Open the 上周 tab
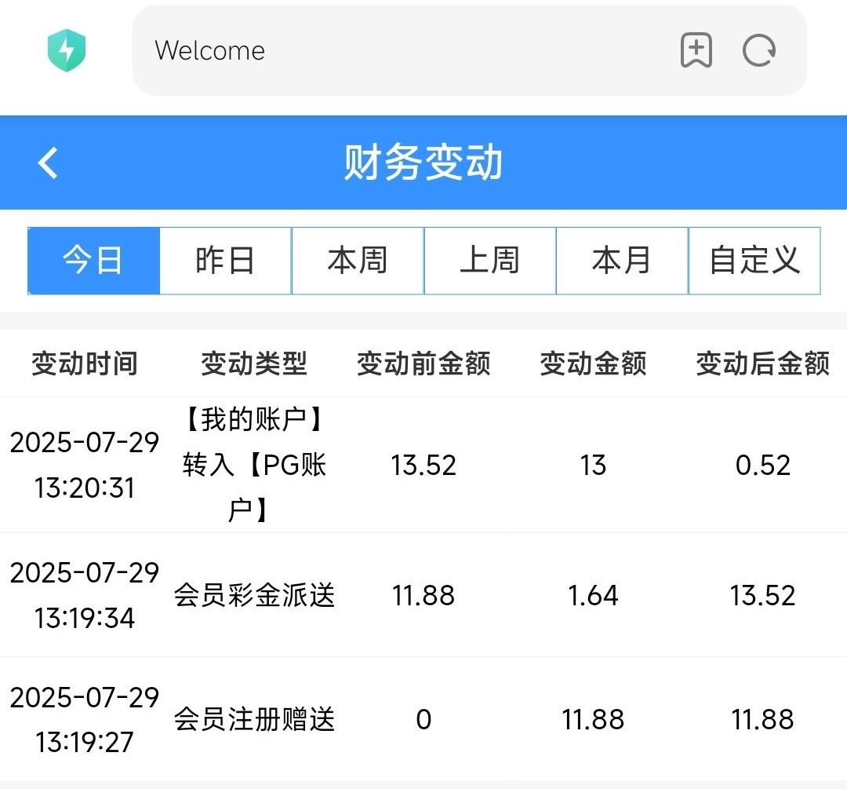Image resolution: width=847 pixels, height=789 pixels. 490,261
